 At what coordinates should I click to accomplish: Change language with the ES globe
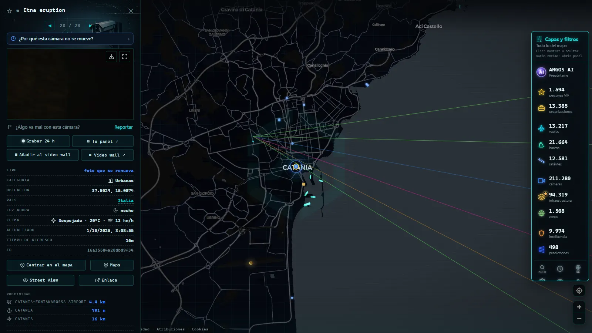[578, 269]
